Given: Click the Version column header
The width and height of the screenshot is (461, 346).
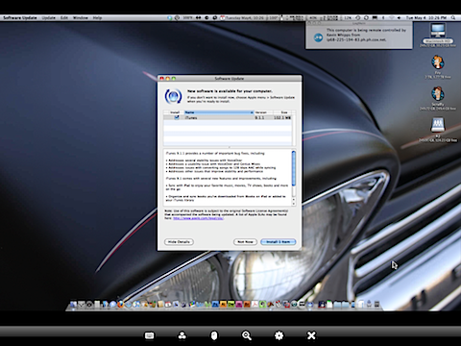Looking at the screenshot, I should 264,112.
